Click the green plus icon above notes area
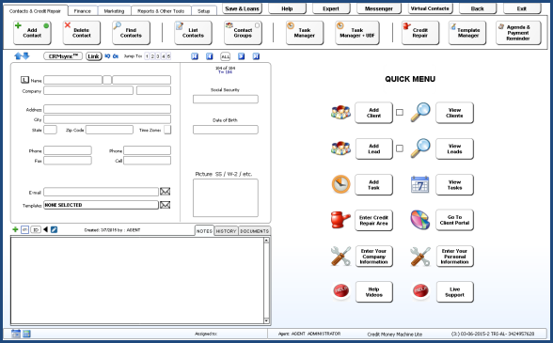This screenshot has width=553, height=343. (x=15, y=229)
